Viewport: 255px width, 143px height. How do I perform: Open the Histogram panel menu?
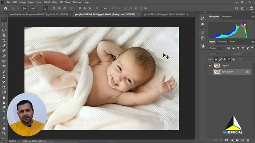tap(252, 17)
